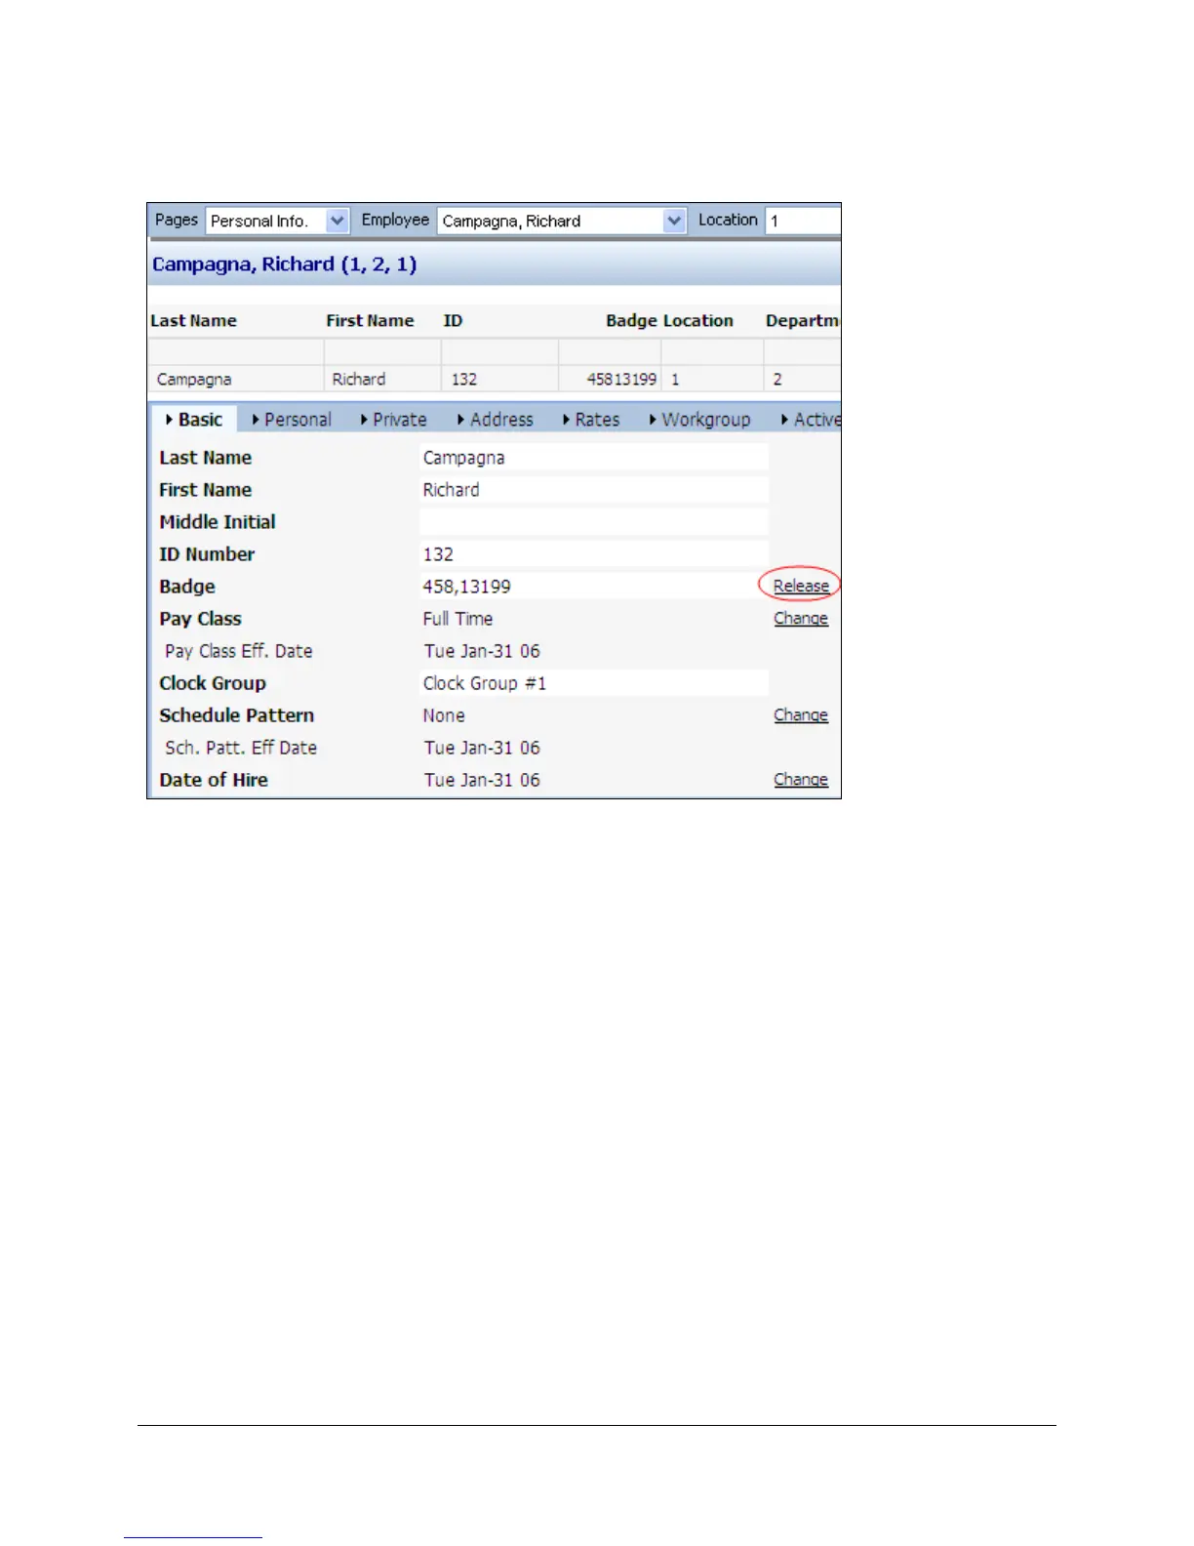The height and width of the screenshot is (1546, 1194).
Task: Click Change link for Date of Hire
Action: pyautogui.click(x=801, y=779)
